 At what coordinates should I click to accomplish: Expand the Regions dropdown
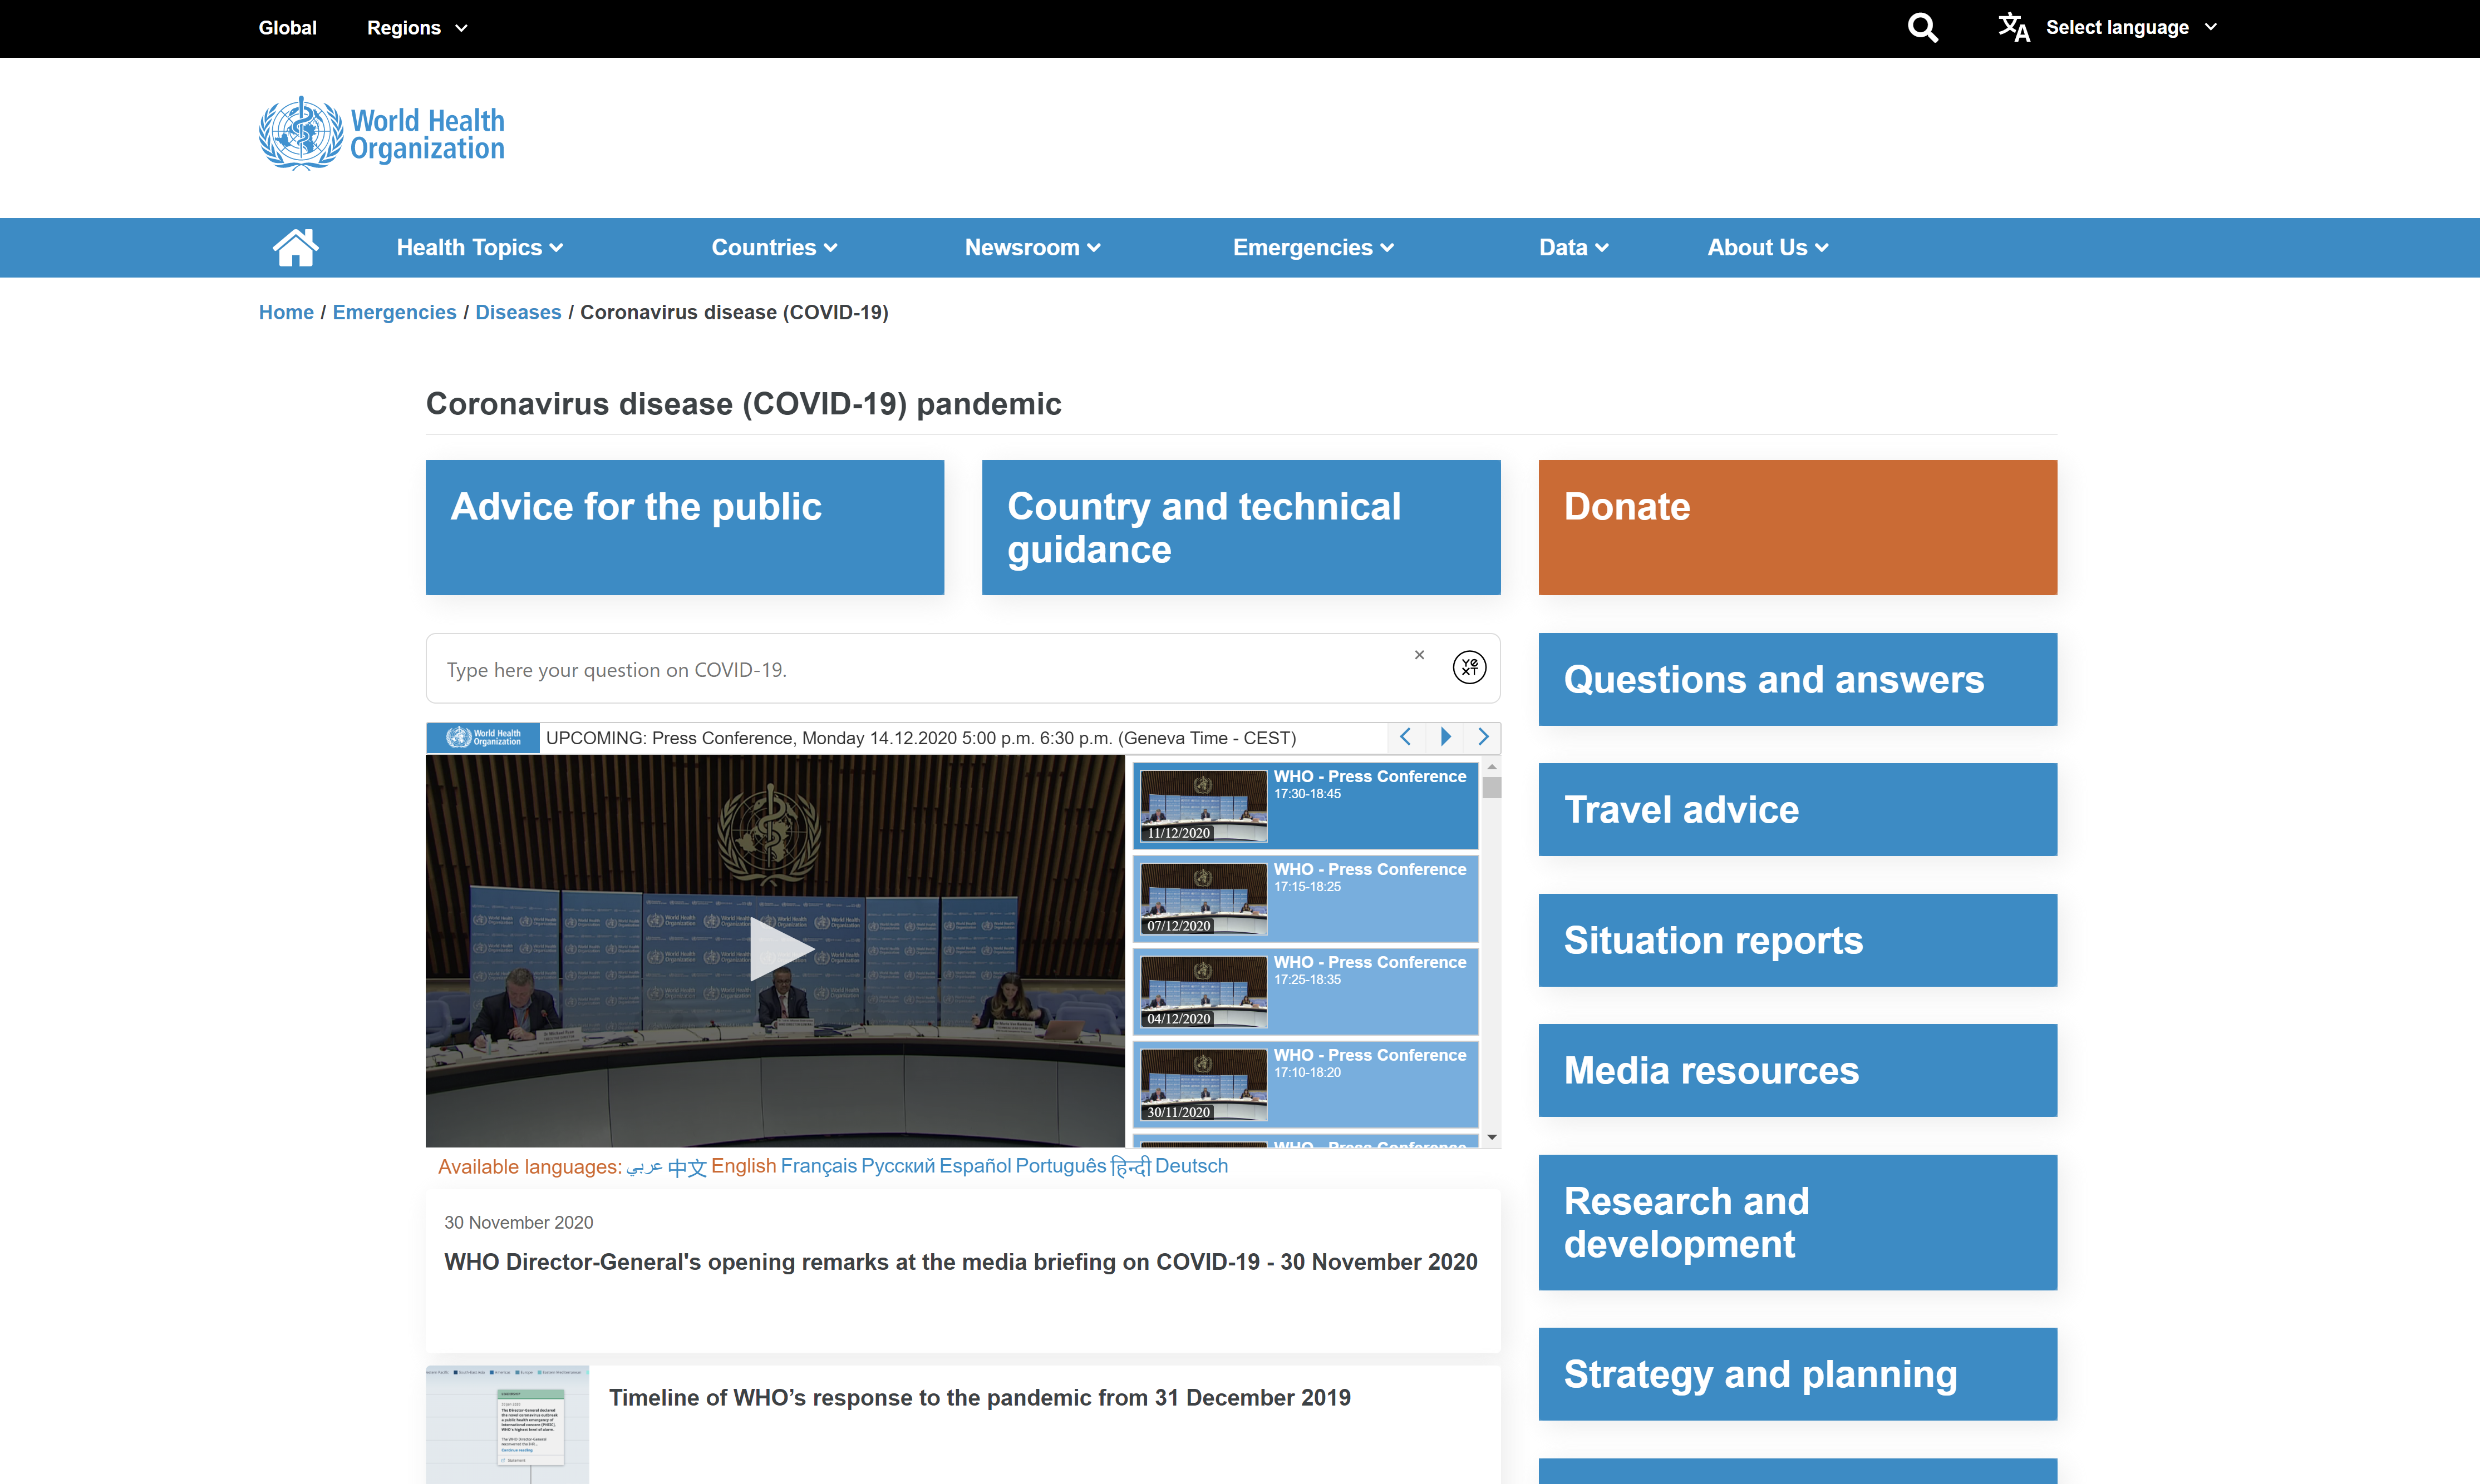coord(416,28)
